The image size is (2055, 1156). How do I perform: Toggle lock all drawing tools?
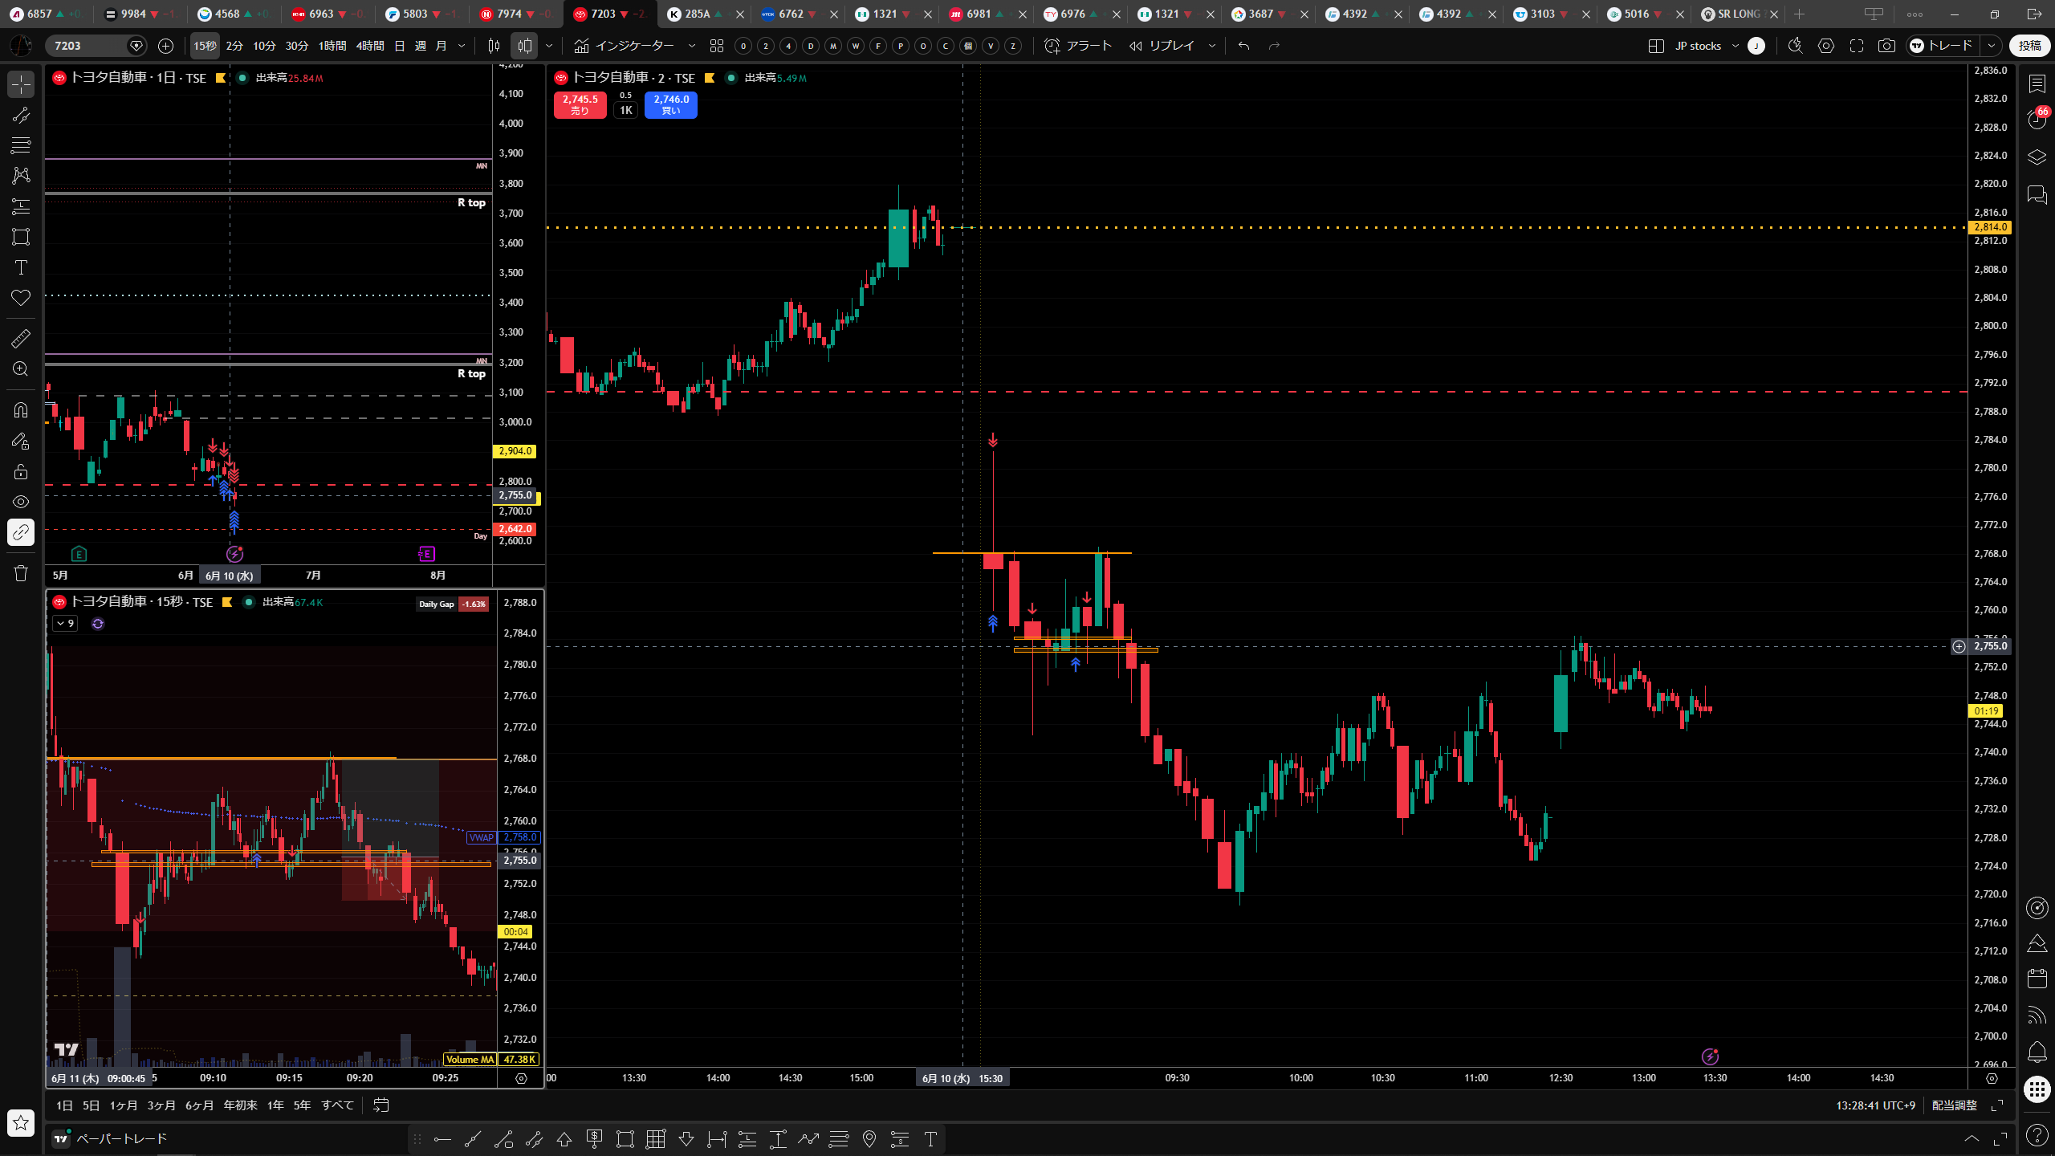(21, 471)
